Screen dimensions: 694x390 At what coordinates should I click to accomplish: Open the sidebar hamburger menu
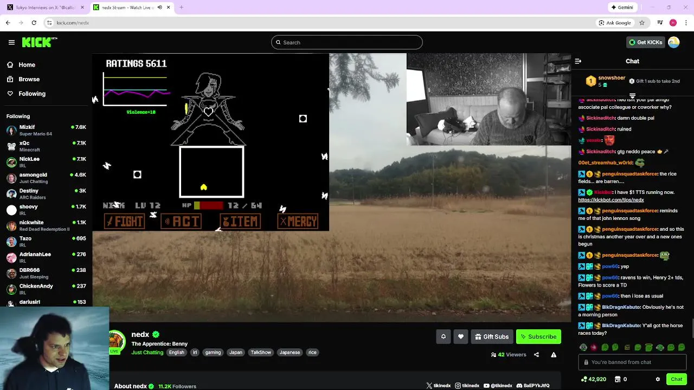[x=11, y=42]
